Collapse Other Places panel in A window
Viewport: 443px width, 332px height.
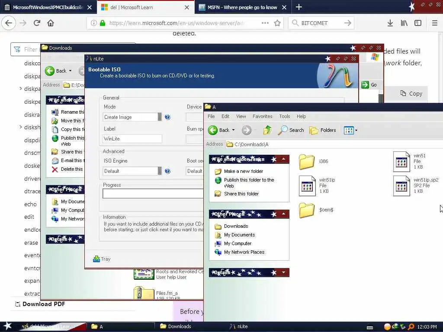pyautogui.click(x=283, y=214)
